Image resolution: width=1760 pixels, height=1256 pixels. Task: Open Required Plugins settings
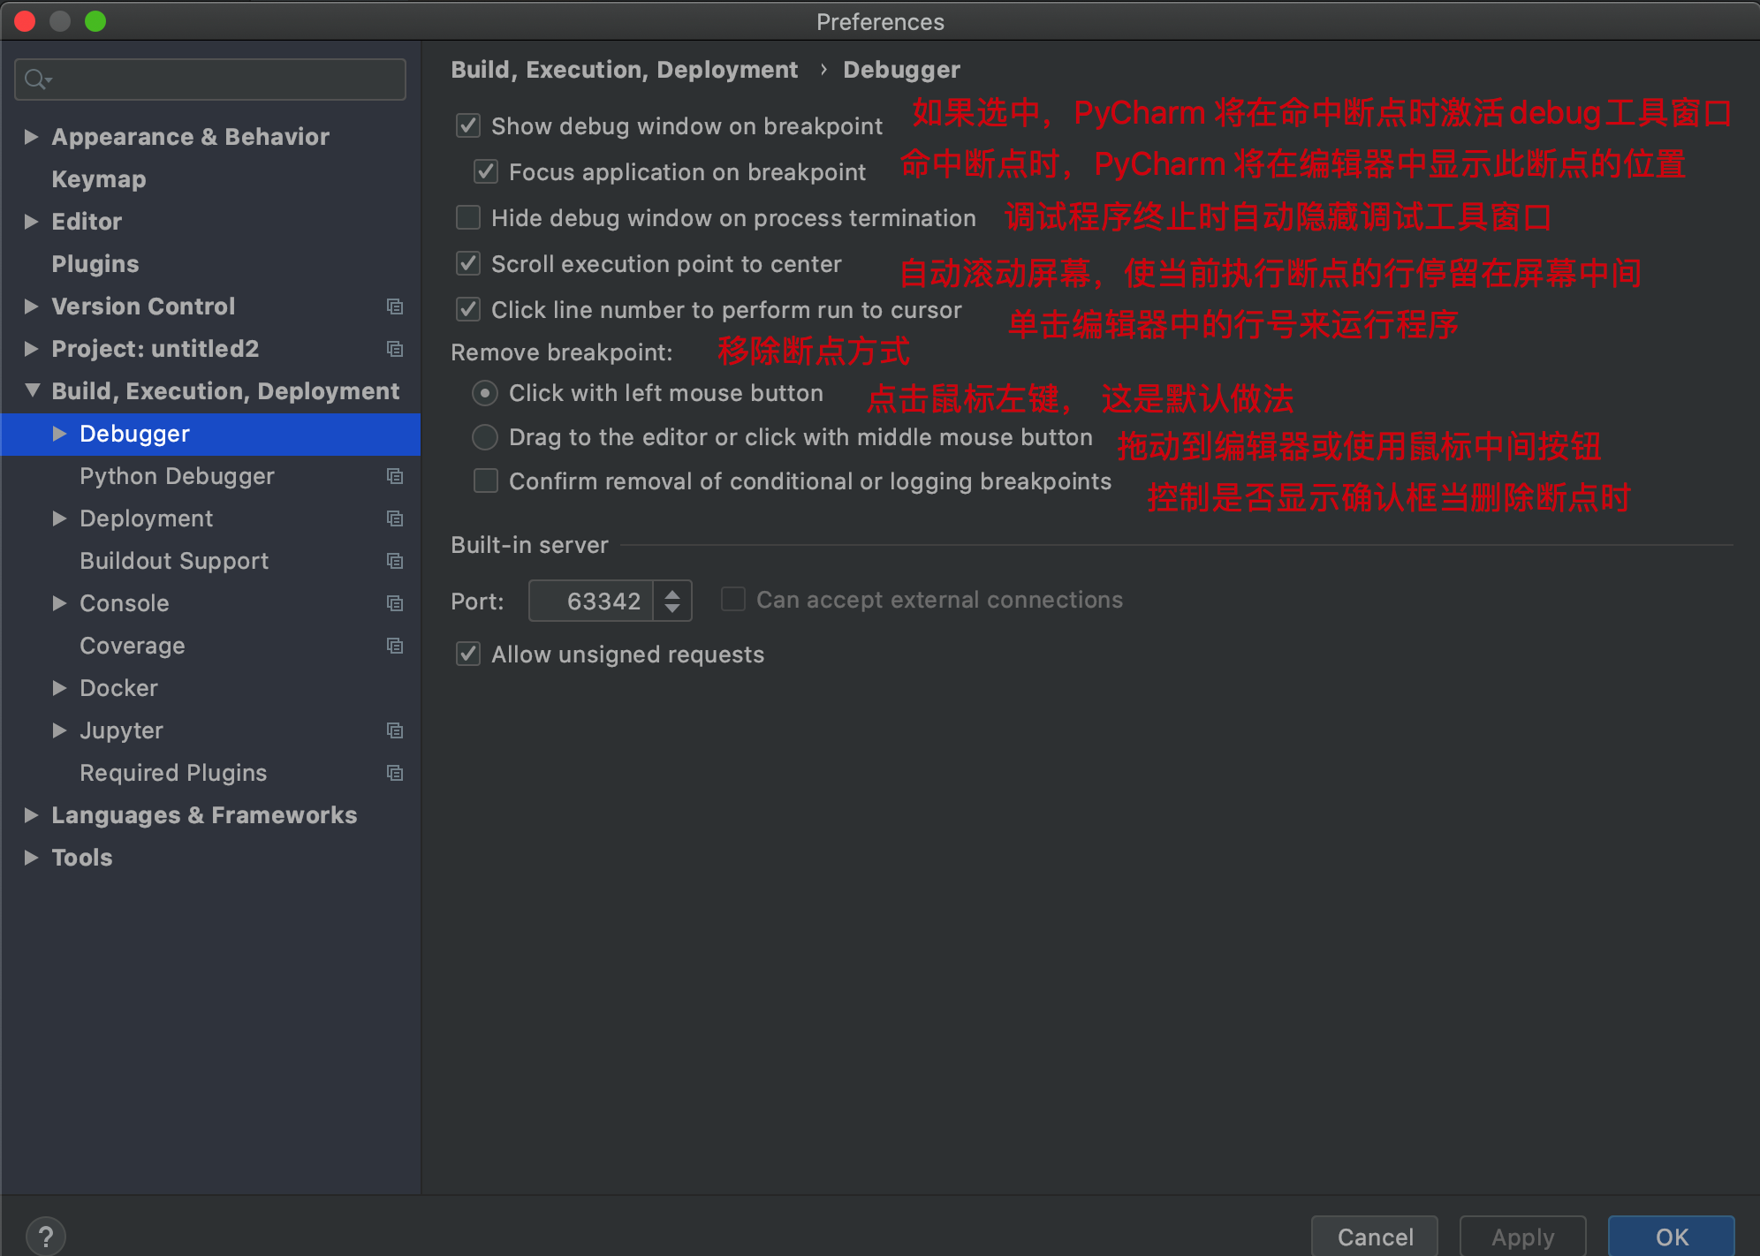(173, 773)
